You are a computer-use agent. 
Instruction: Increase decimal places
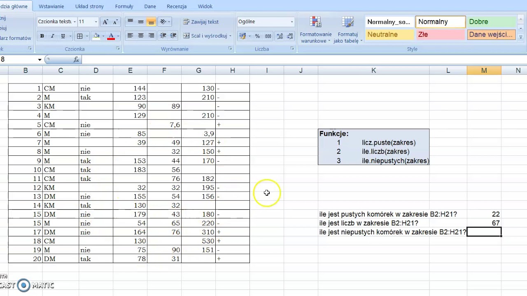tap(280, 36)
